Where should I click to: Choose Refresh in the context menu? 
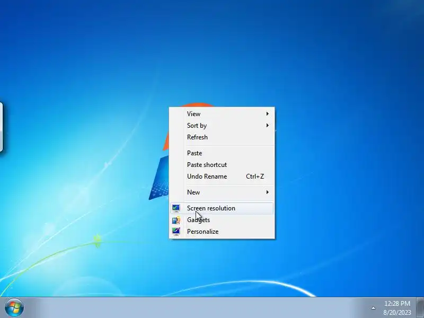pos(222,137)
